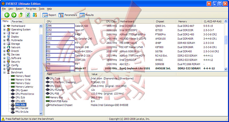Viewport: 229px width, 122px height.
Task: Open the Results toolbar button
Action: (87, 15)
